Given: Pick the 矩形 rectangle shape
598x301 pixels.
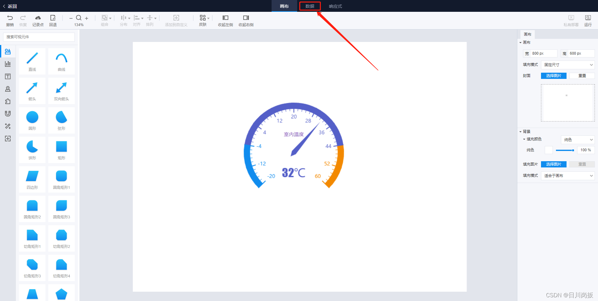Looking at the screenshot, I should point(61,150).
